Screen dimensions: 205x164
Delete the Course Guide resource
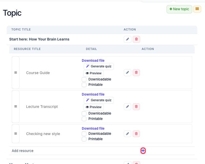[136, 73]
